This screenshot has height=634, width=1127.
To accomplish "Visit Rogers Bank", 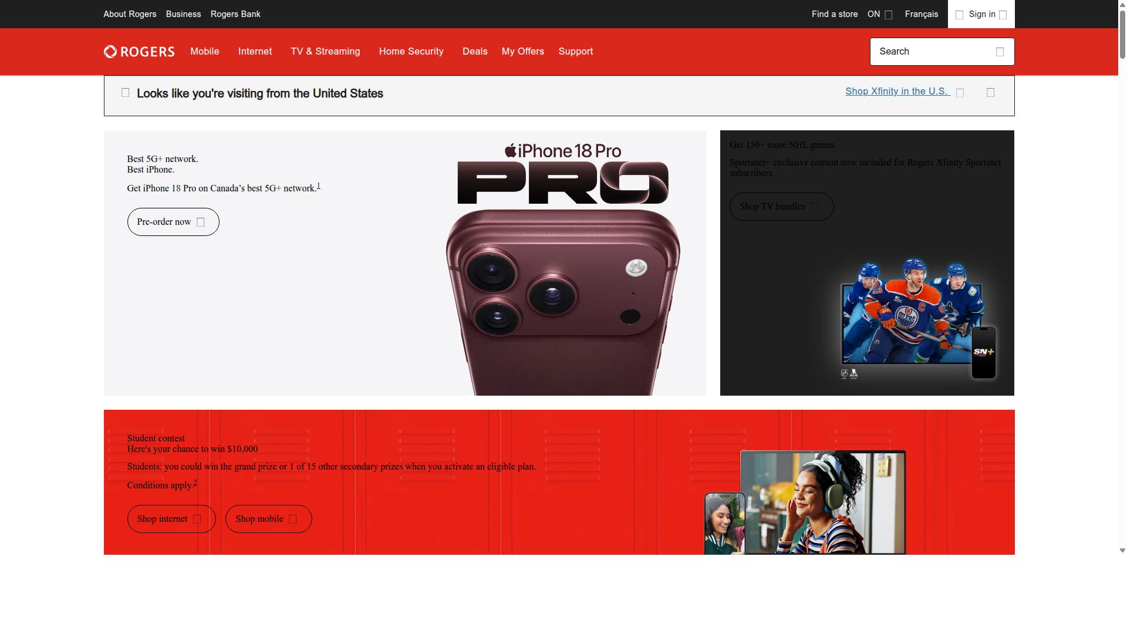I will [x=235, y=14].
